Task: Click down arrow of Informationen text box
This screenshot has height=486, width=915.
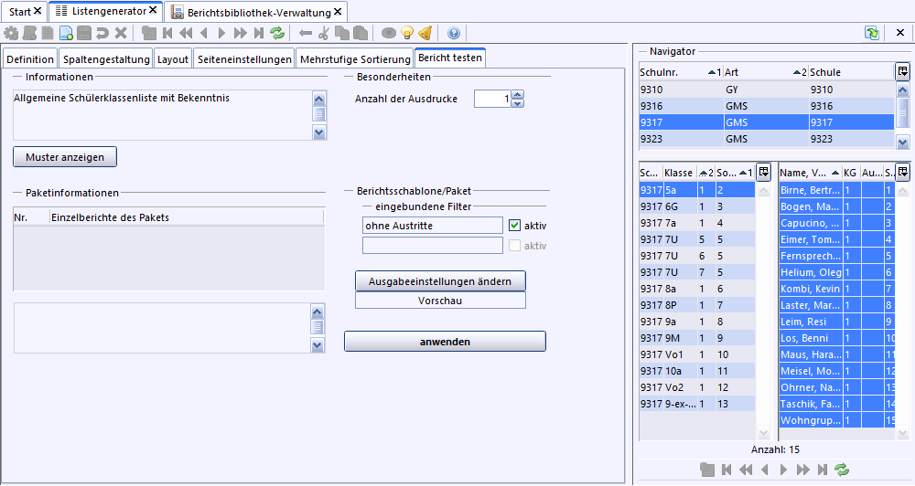Action: coord(318,132)
